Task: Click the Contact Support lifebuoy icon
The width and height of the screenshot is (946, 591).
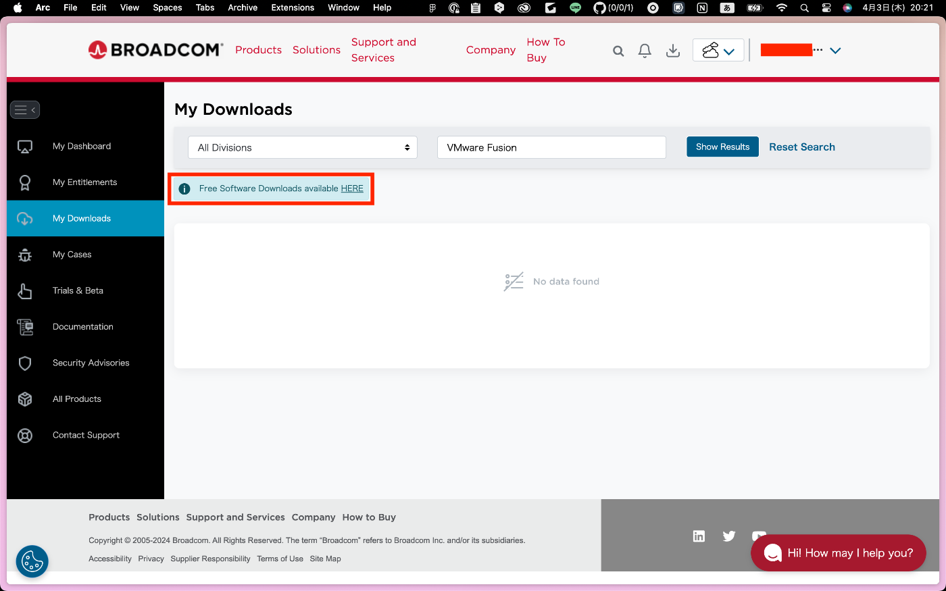Action: [x=25, y=436]
